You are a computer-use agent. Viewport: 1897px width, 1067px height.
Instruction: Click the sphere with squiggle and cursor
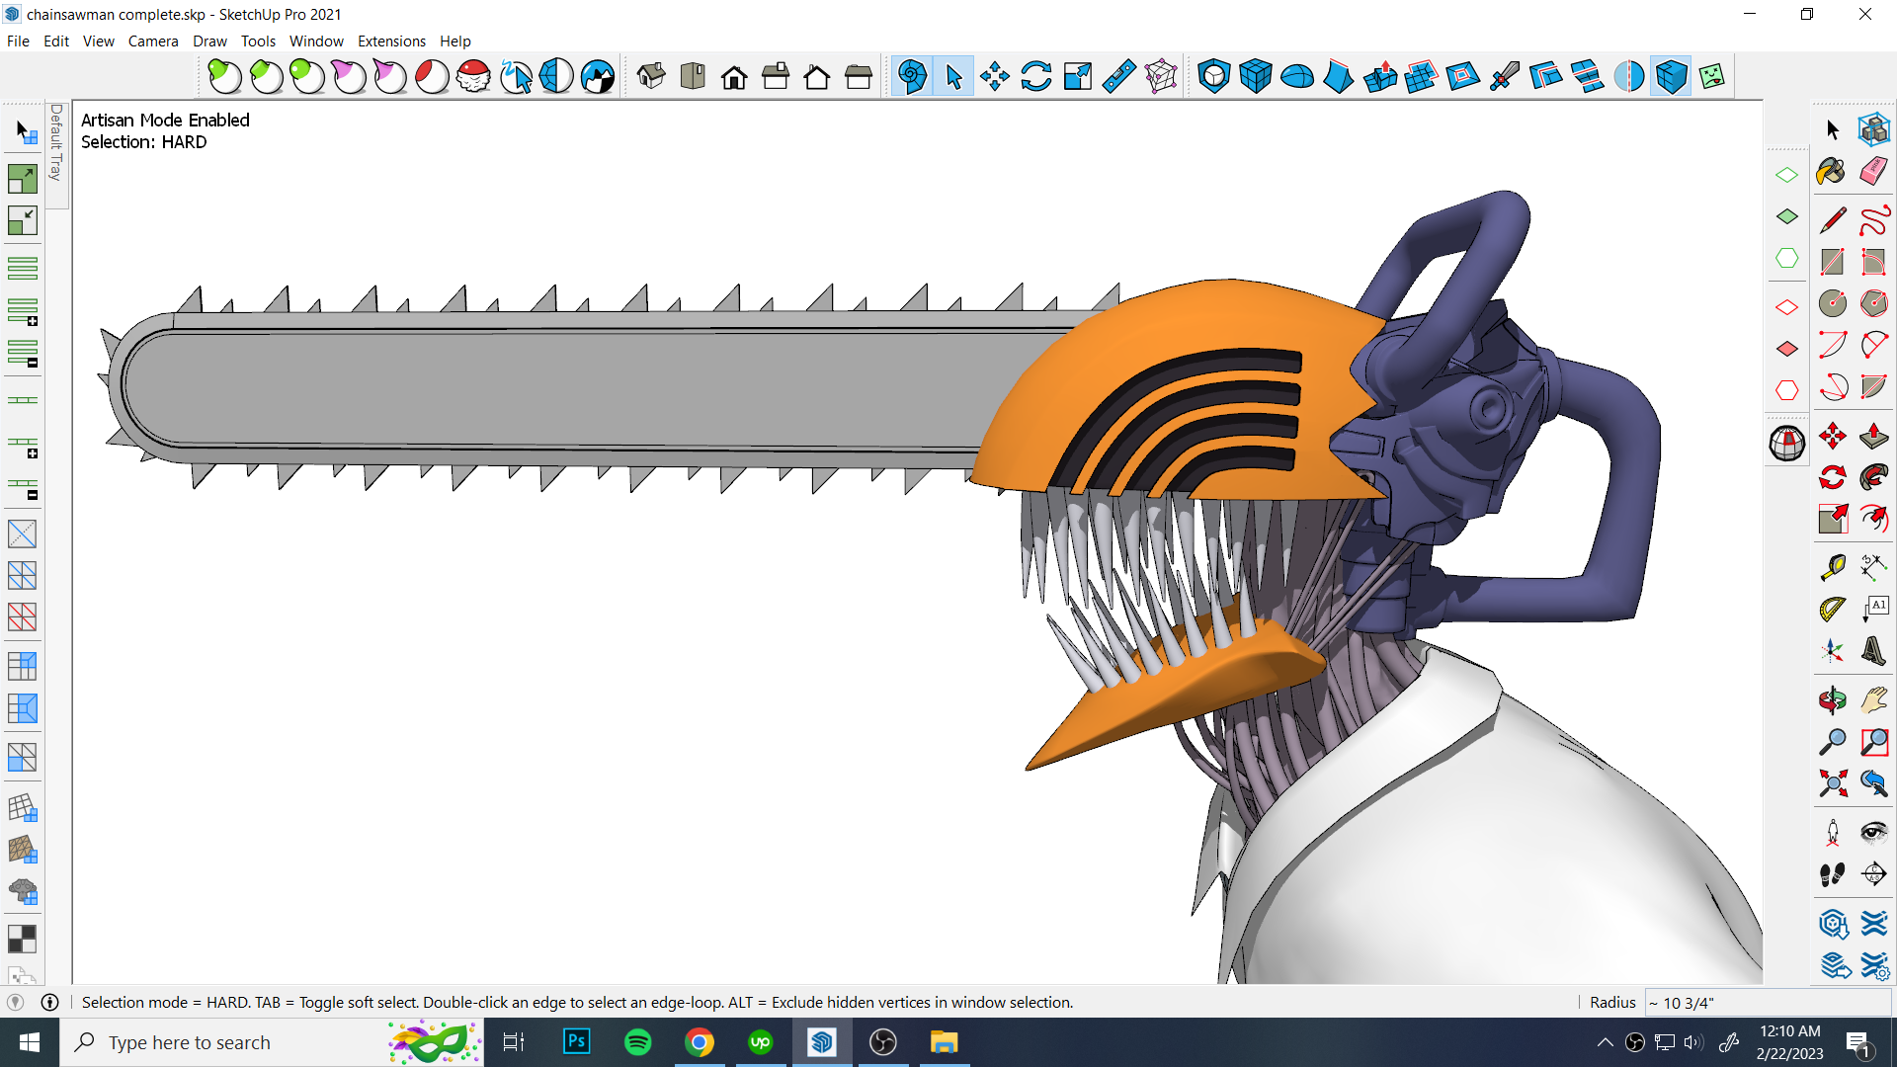515,76
